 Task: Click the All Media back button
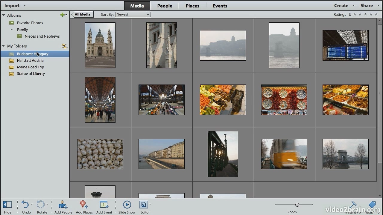point(82,14)
